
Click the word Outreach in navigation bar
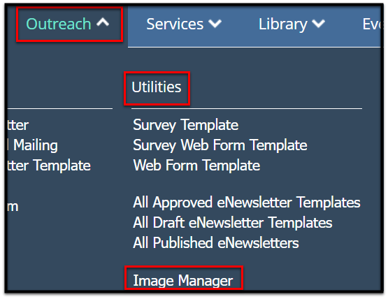[59, 24]
